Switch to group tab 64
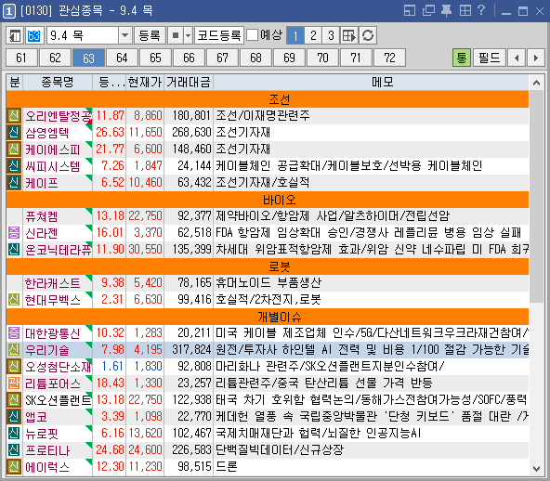This screenshot has width=550, height=481. point(122,58)
